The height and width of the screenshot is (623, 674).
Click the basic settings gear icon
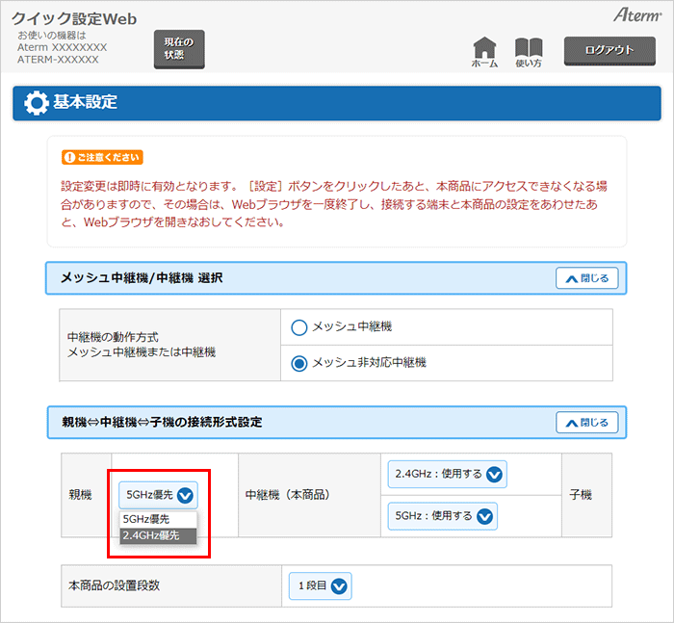36,102
